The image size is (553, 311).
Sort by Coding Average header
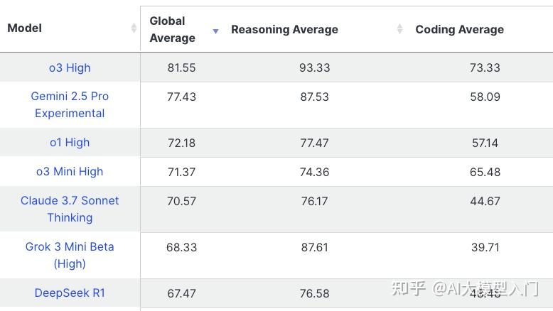click(459, 29)
